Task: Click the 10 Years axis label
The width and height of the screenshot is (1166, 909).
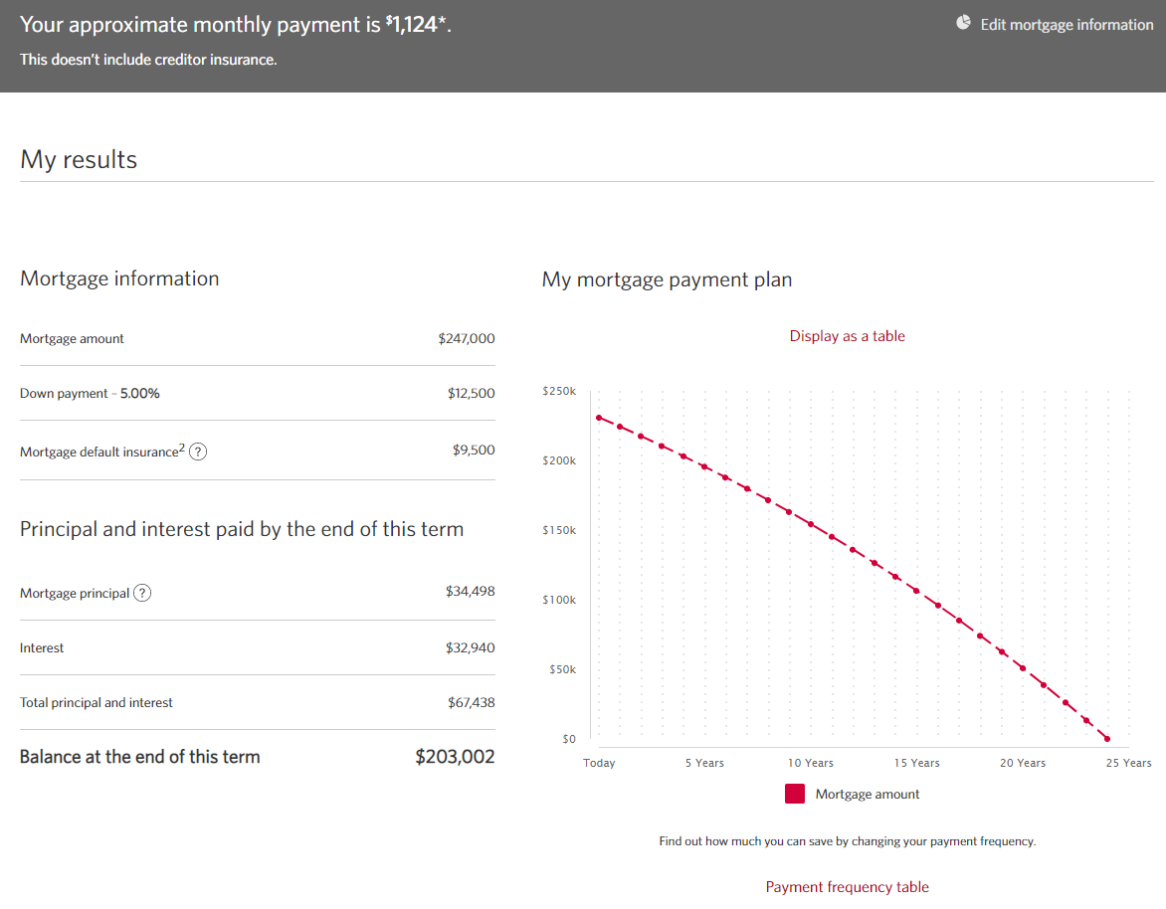Action: (x=810, y=763)
